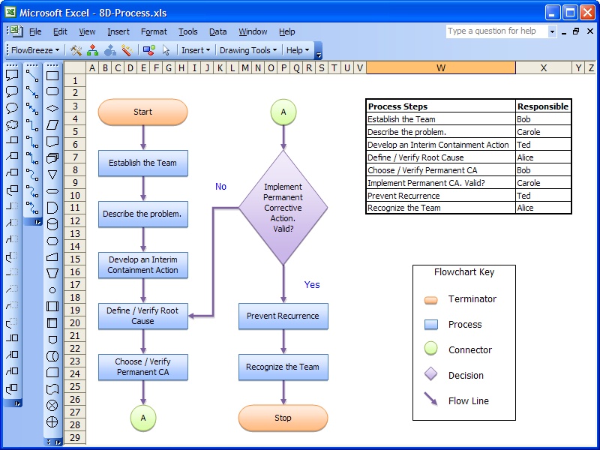Open the toolbar Insert dropdown
Screen dimensions: 600x450
point(196,50)
